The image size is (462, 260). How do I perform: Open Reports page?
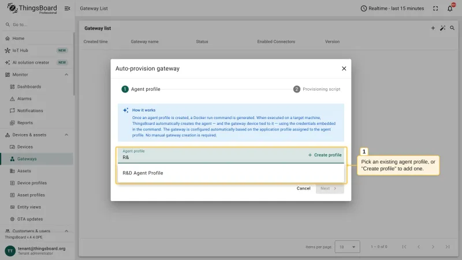click(x=36, y=122)
